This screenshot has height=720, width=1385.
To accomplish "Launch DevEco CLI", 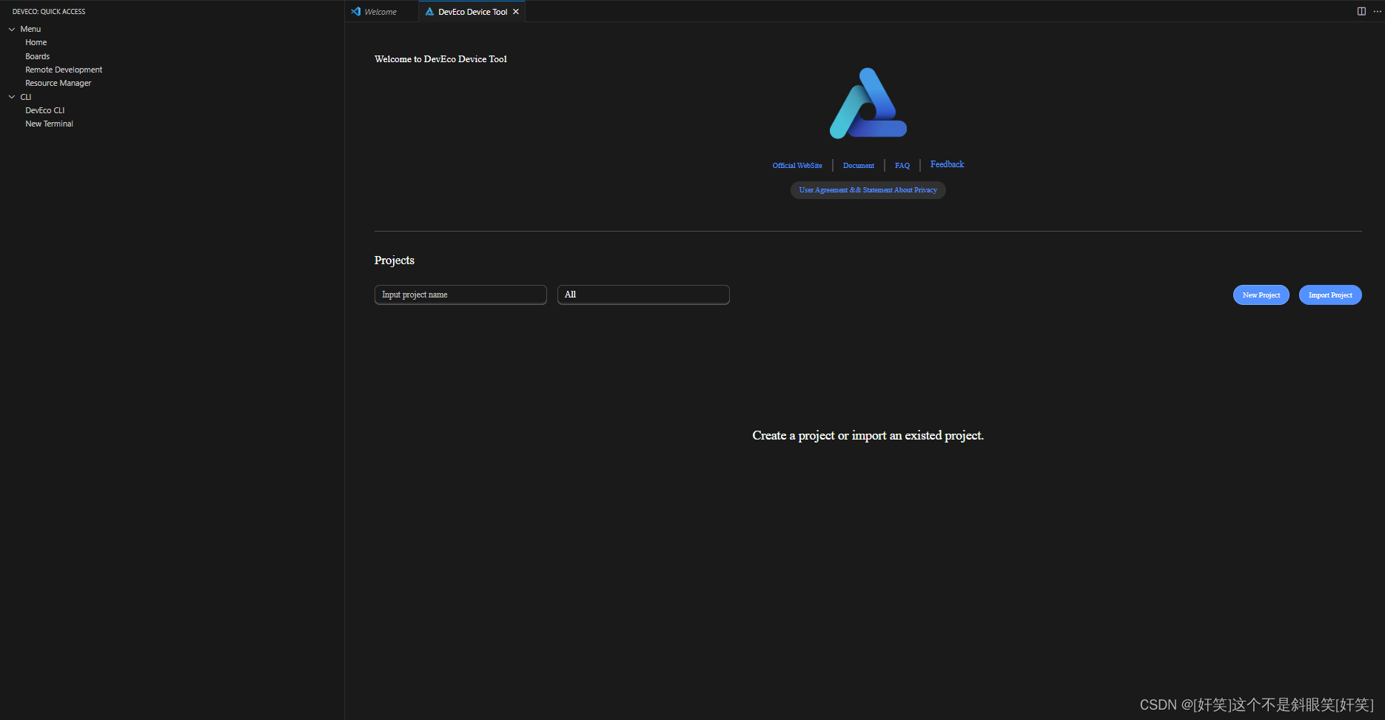I will tap(45, 110).
